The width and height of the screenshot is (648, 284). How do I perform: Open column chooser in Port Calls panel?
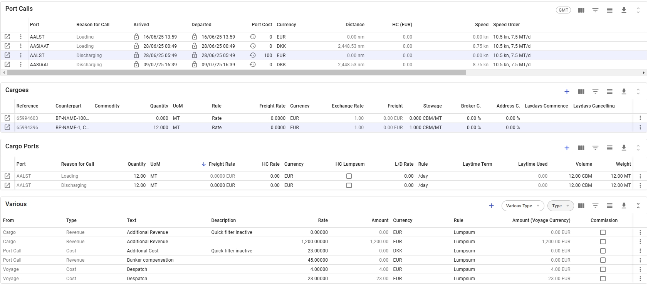581,10
